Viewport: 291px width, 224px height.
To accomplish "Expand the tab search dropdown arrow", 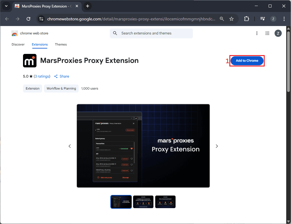I will pos(6,6).
